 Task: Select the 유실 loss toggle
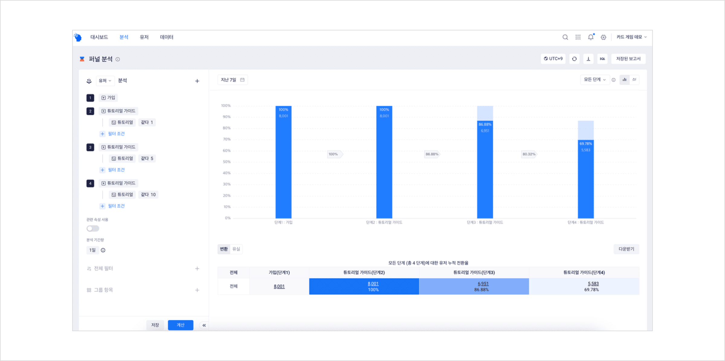click(236, 249)
